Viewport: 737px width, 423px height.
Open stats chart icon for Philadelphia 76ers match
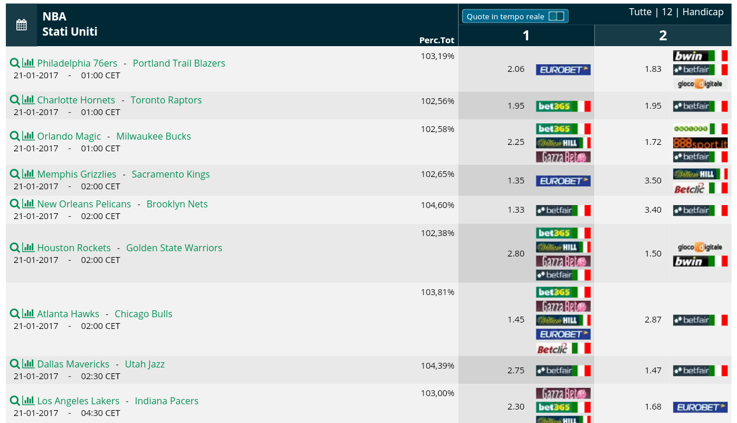pos(29,63)
